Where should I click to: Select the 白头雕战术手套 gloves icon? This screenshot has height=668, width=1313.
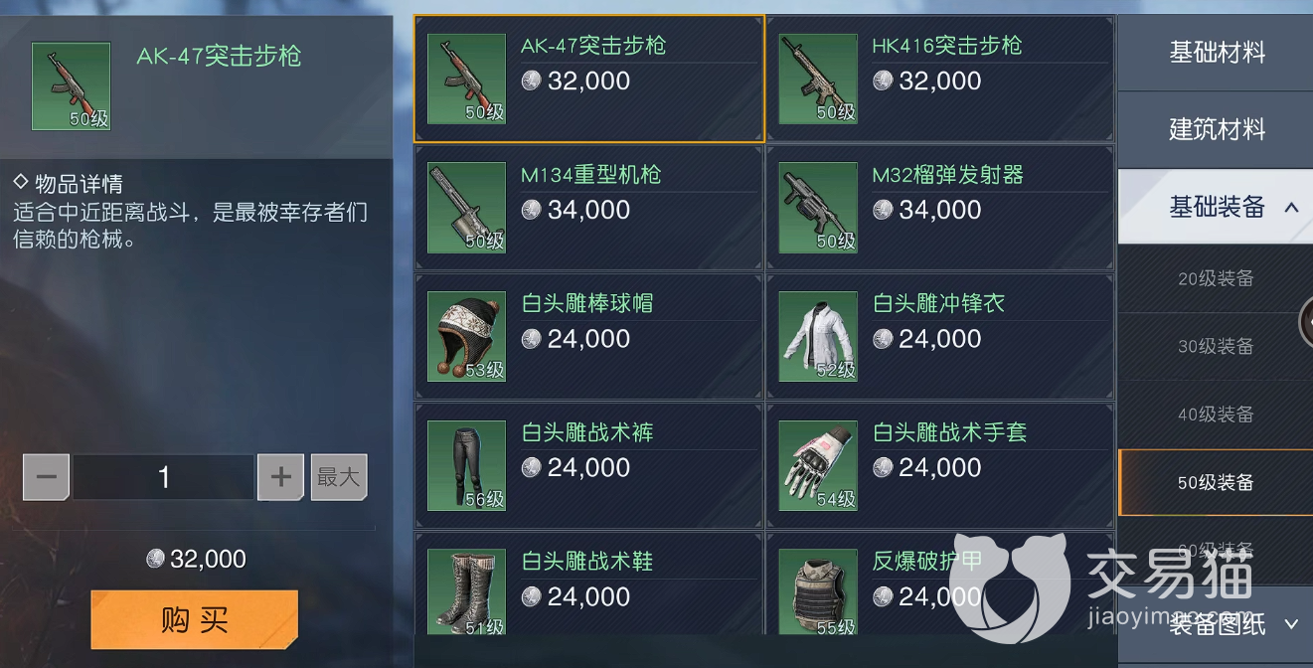tap(818, 465)
